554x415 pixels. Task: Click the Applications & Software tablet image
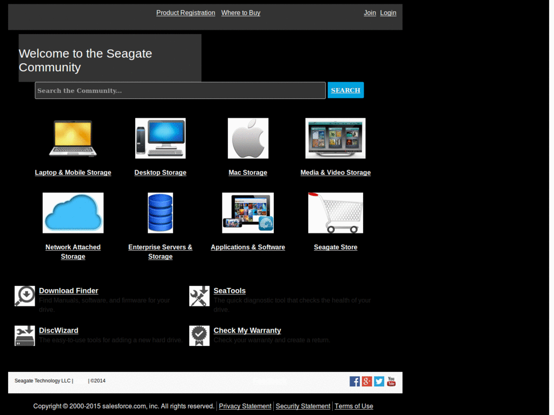point(248,213)
